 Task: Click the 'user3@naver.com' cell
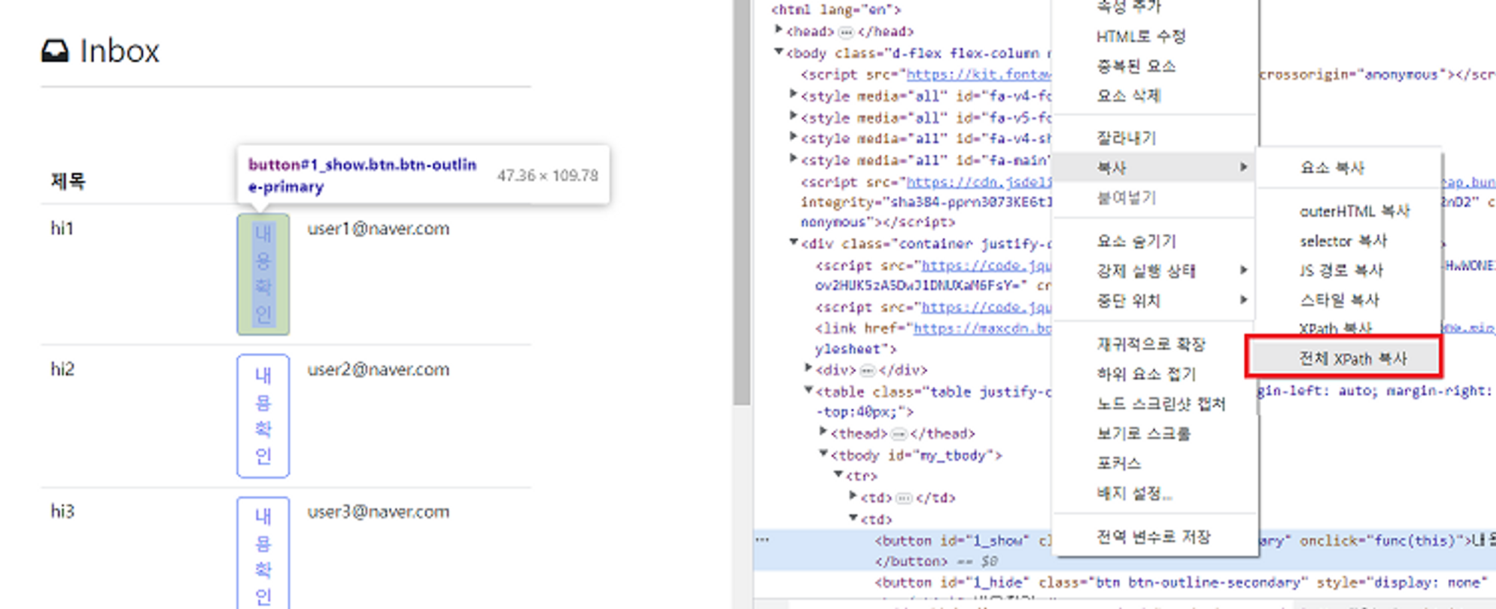(378, 512)
